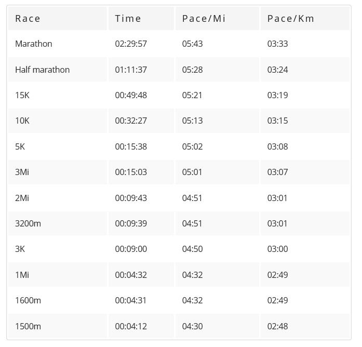Select the 5K time 00:15:38

[131, 146]
